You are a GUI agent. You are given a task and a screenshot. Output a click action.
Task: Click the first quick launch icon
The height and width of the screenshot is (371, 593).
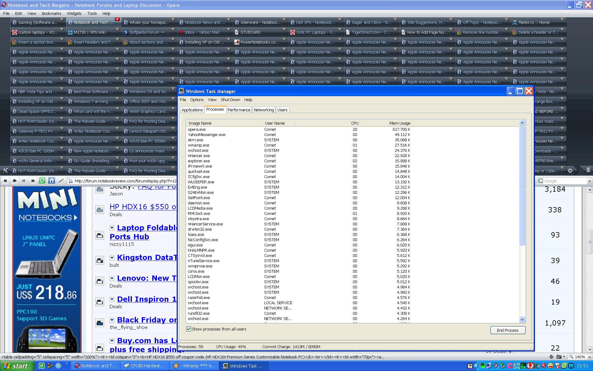(41, 366)
